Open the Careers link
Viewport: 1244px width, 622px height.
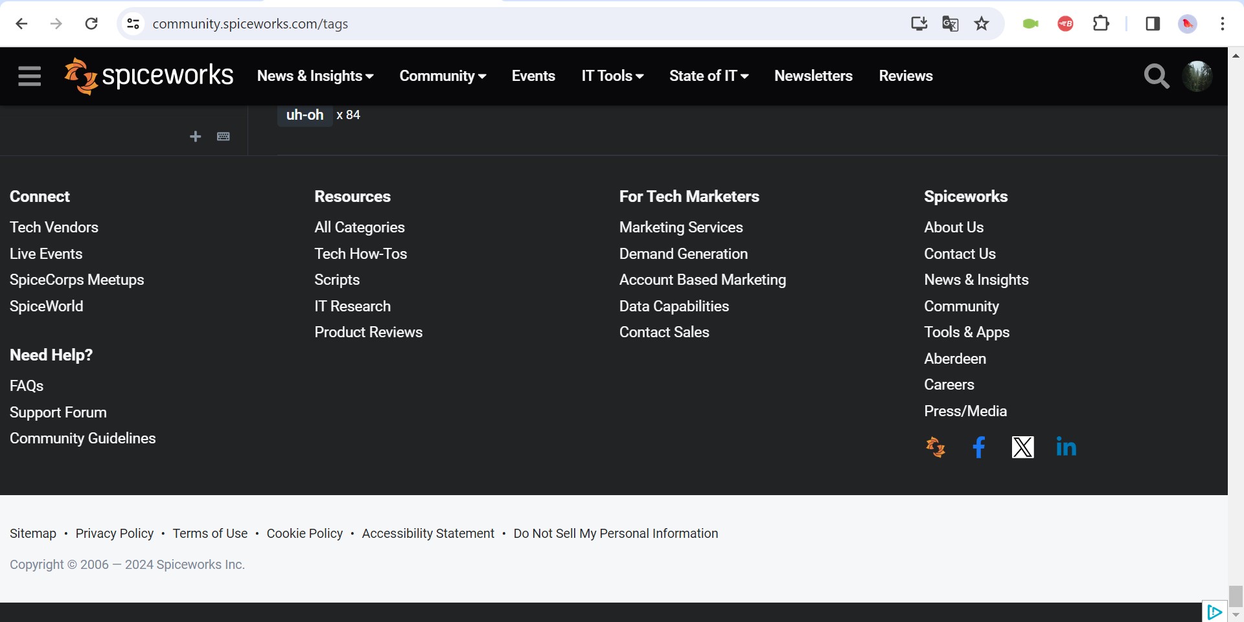[949, 384]
